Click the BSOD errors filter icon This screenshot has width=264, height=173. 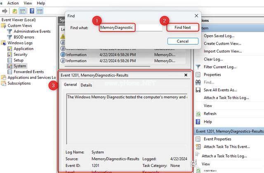[x=9, y=37]
